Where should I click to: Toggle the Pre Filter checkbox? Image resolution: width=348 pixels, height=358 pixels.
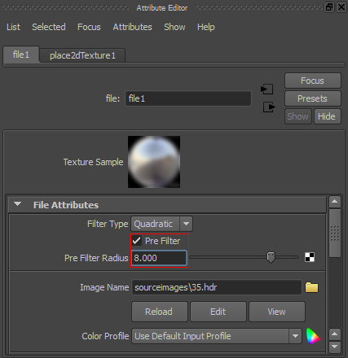(137, 241)
